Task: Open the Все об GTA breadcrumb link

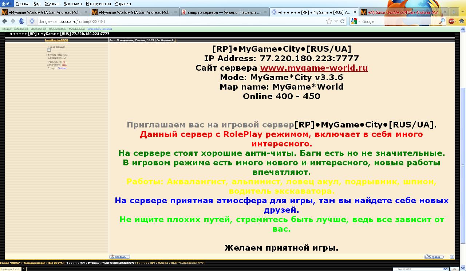Action: pos(56,263)
